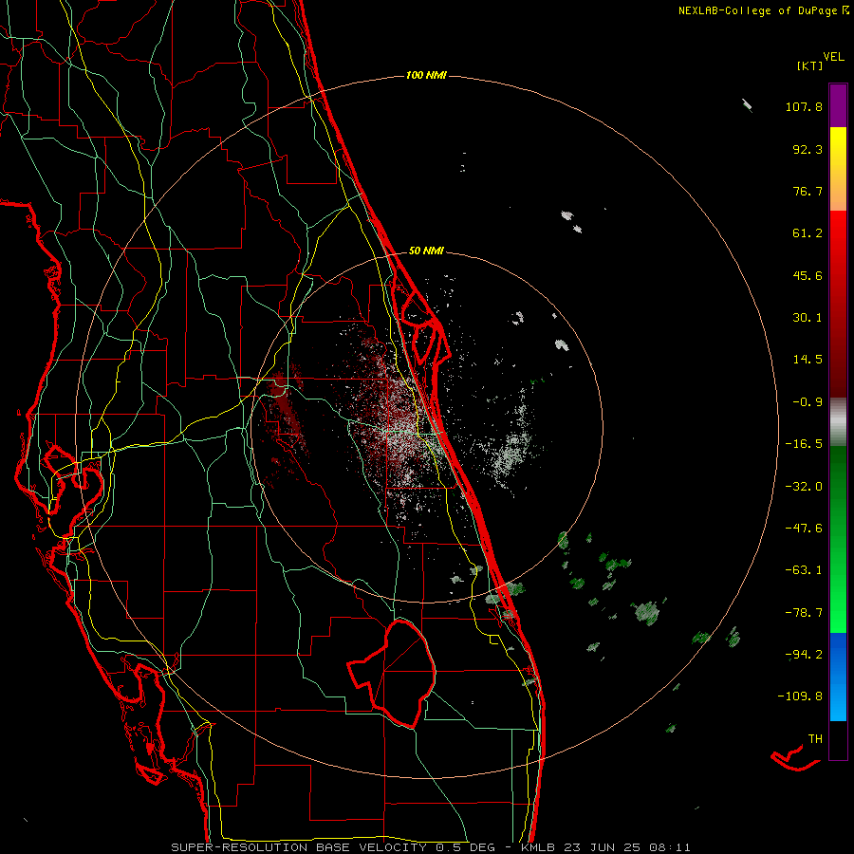Click the 107.8 legend value
This screenshot has height=854, width=854.
804,106
